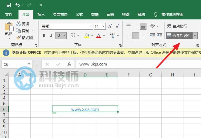
Task: Apply cell borders icon
Action: [73, 35]
